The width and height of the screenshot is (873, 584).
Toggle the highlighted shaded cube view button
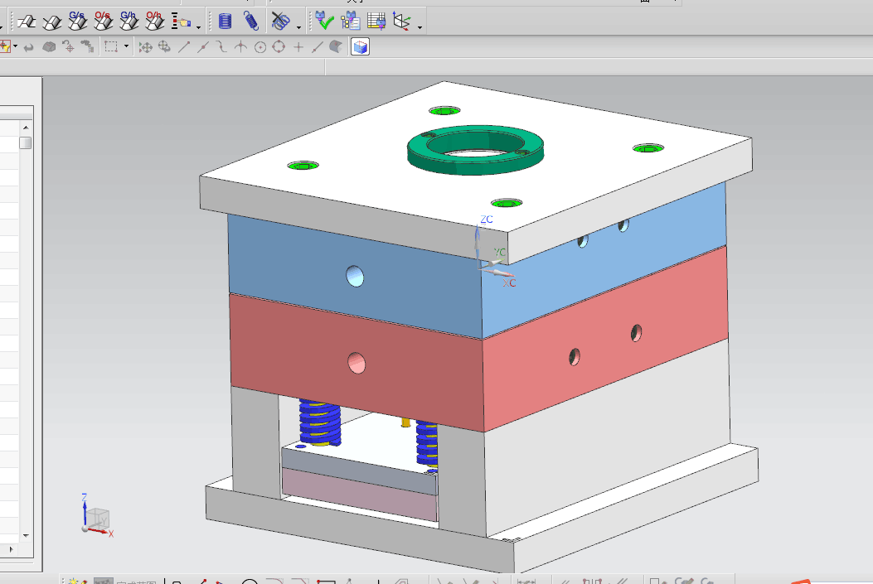click(360, 47)
